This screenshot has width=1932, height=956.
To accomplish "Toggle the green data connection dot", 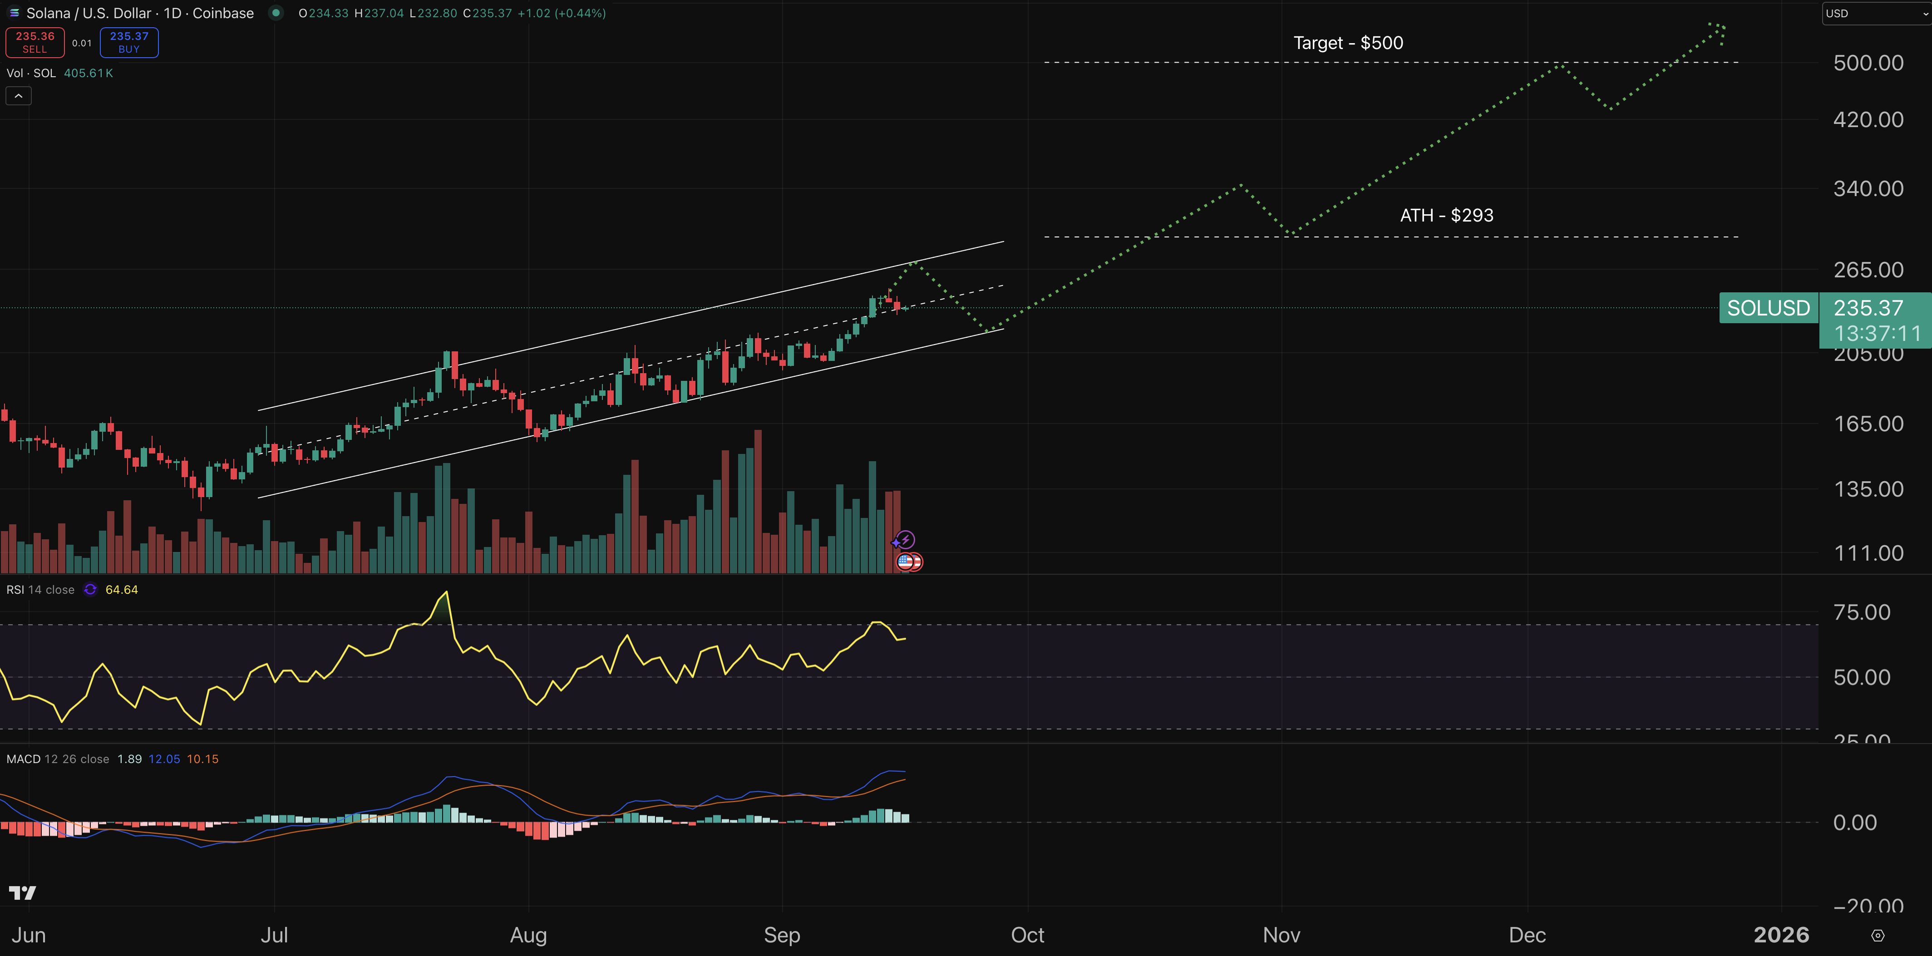I will [x=276, y=13].
